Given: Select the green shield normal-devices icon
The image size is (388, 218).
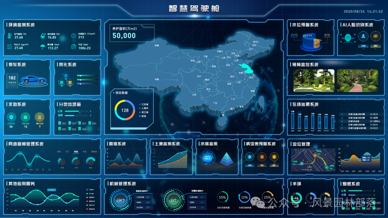Looking at the screenshot, I should tap(11, 117).
